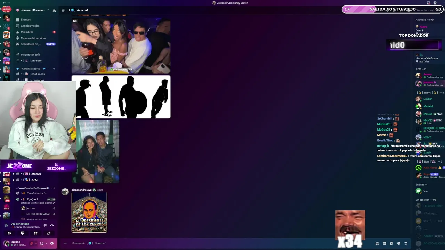Add channel to Canales De Voz

[x=54, y=188]
